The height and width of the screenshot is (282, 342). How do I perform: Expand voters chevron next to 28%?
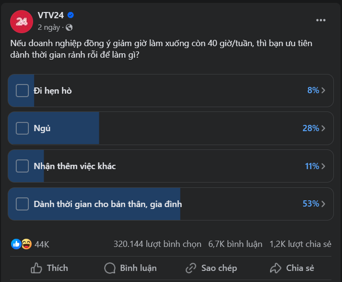(324, 128)
